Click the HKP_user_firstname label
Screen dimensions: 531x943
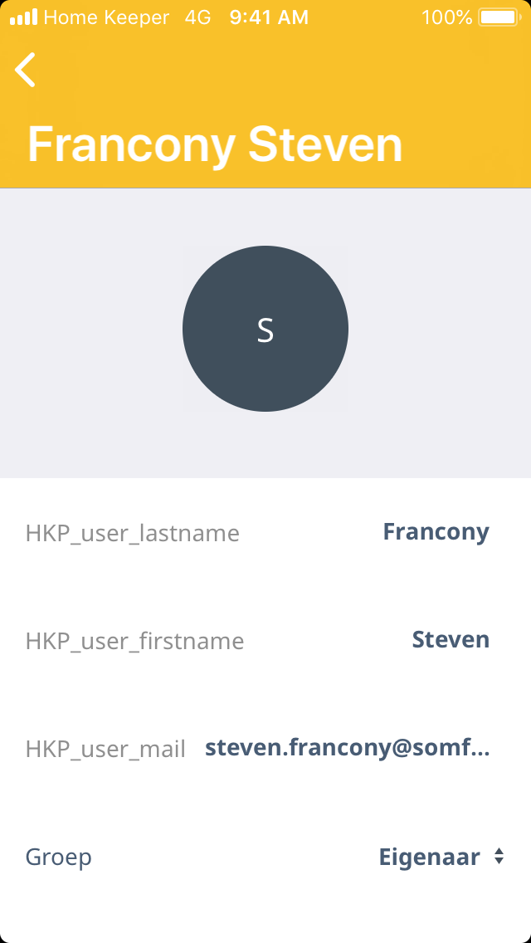[134, 641]
